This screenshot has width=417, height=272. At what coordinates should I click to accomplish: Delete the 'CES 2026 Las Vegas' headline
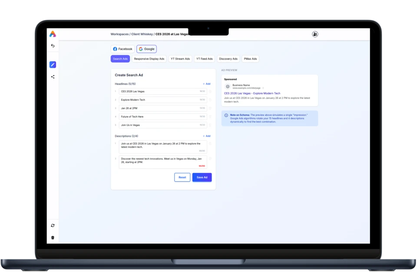coord(210,91)
